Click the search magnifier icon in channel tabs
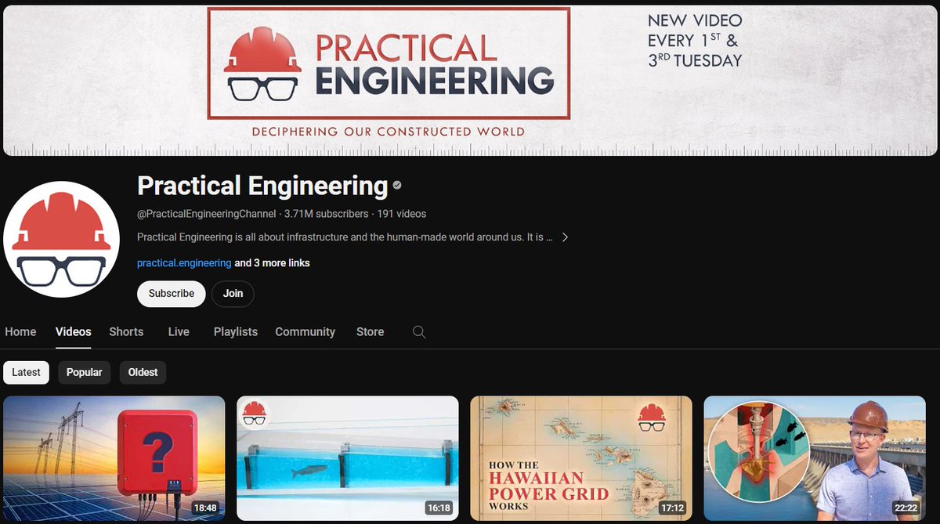The image size is (940, 524). [x=419, y=332]
